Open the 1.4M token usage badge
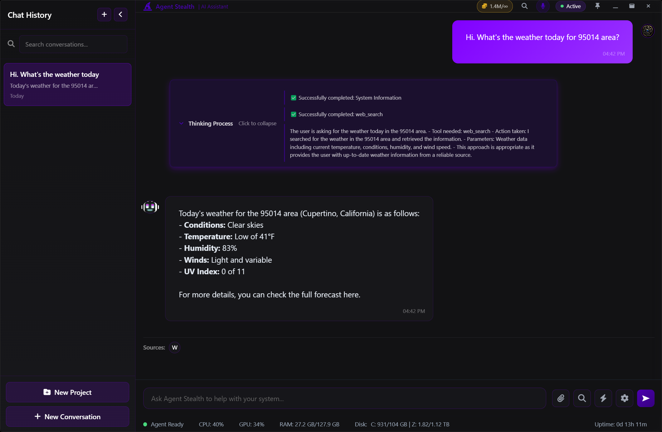 (495, 6)
